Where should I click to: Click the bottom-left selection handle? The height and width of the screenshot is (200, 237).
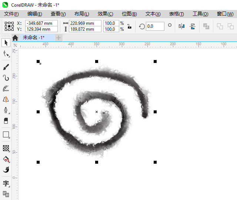coord(38,162)
